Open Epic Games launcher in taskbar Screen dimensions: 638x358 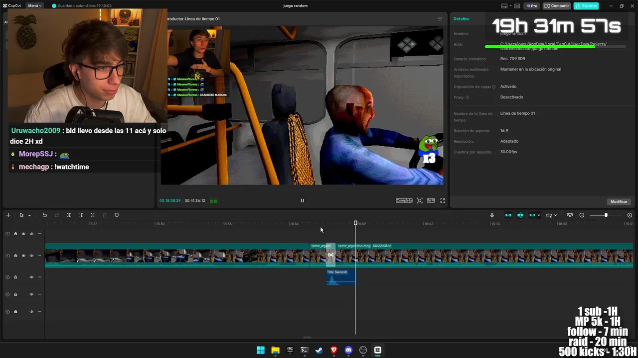tap(290, 350)
